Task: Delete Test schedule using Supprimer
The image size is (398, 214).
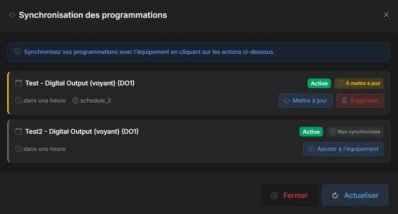Action: tap(359, 100)
